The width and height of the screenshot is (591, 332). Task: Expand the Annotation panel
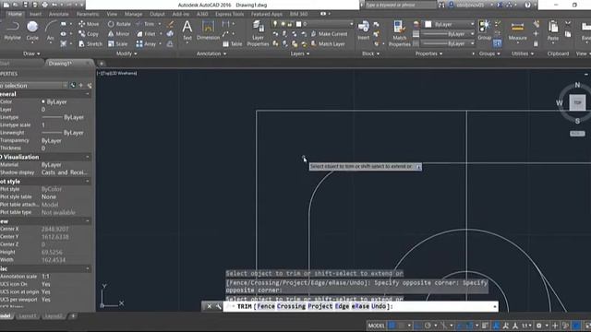(211, 53)
